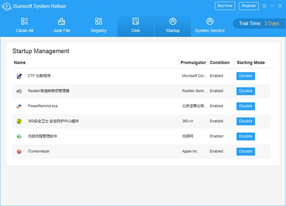Click the iSumsoft shield logo icon
The image size is (286, 206).
pos(7,6)
